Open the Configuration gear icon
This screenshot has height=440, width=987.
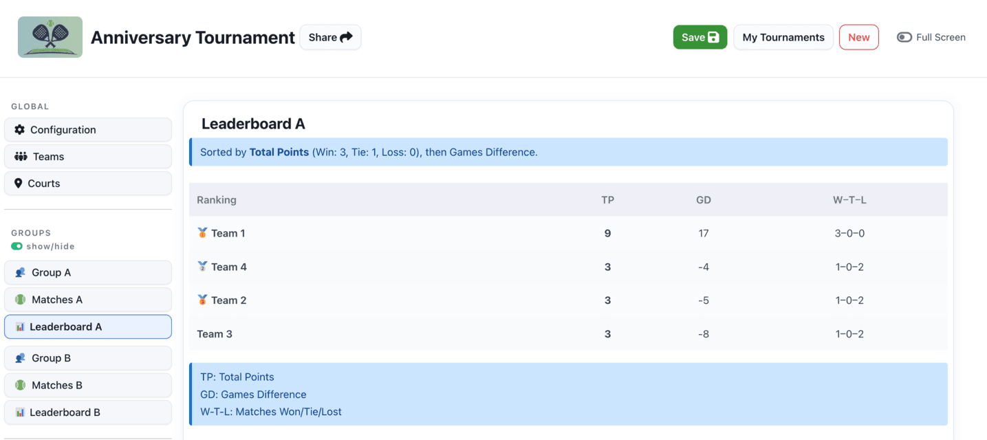pos(21,129)
